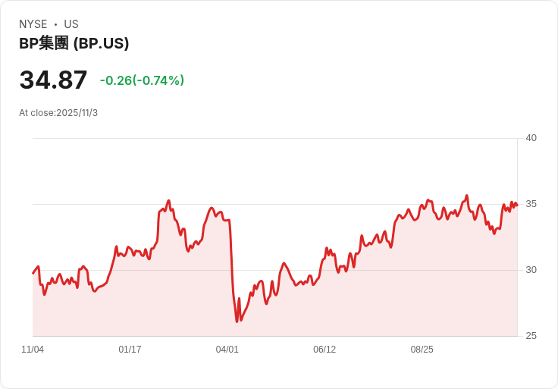Click the rightmost end of the price line
558x389 pixels.
pos(517,205)
